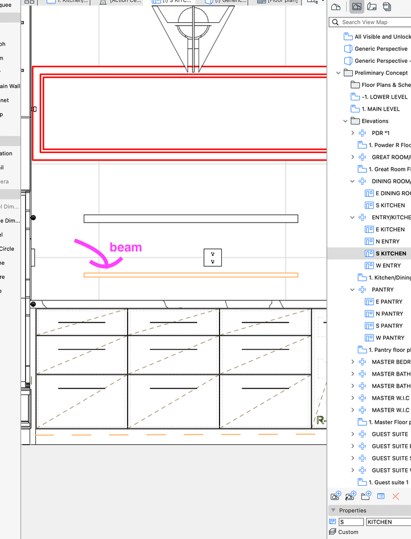This screenshot has height=539, width=411.
Task: Switch to the Layout Book navigator icon
Action: pos(372,7)
